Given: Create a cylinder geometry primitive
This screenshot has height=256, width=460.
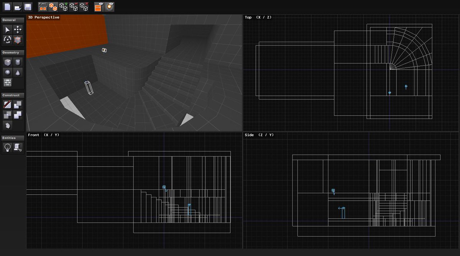Looking at the screenshot, I should tap(18, 62).
